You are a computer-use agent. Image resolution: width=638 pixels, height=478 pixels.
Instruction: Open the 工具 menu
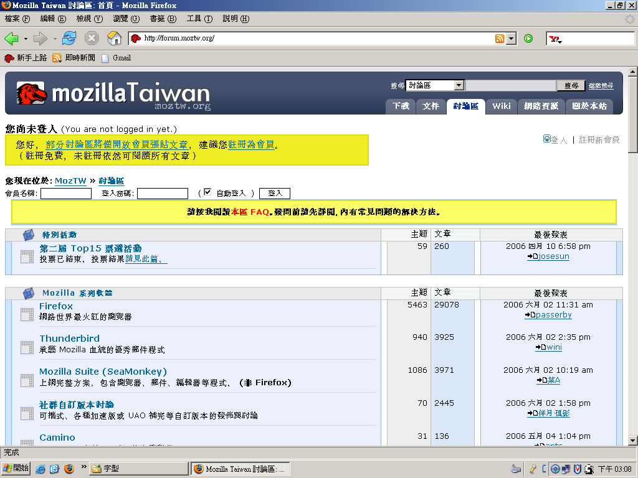[199, 19]
